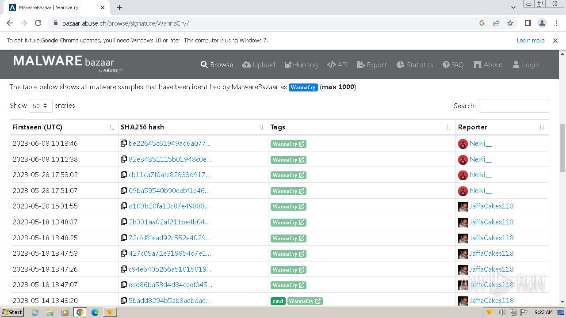Open reporter Neiki__ in the 17:53:02 row
This screenshot has width=566, height=318.
480,174
